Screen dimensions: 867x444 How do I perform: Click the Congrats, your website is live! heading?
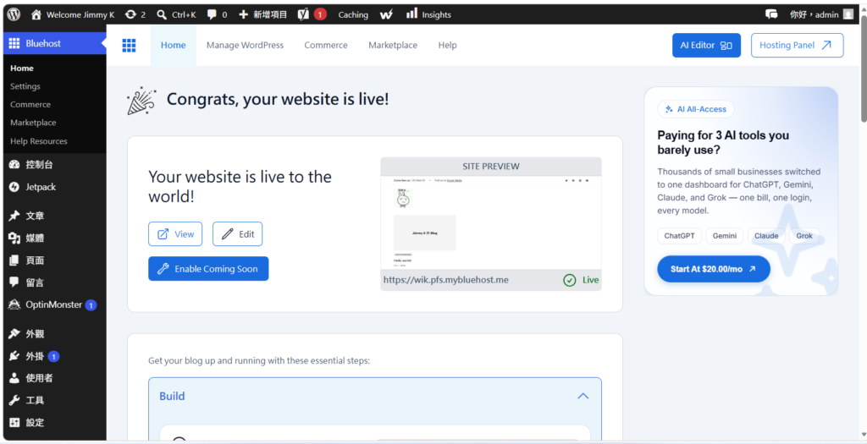(x=278, y=100)
